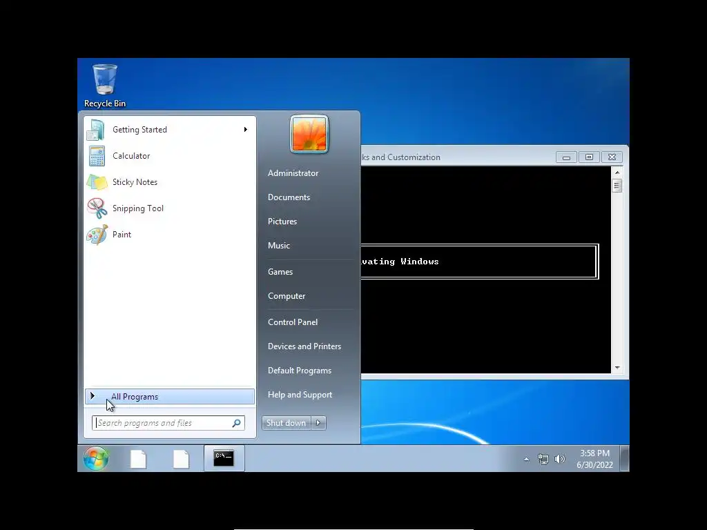This screenshot has width=707, height=530.
Task: Minimize the console window
Action: click(x=566, y=157)
